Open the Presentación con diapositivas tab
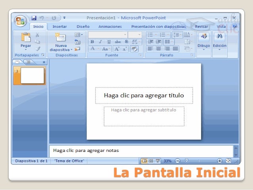Screen dimensions: 253x190 click(159, 27)
